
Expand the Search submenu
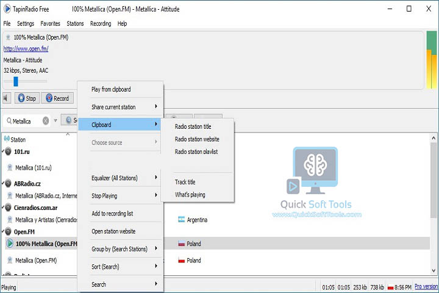coord(156,284)
